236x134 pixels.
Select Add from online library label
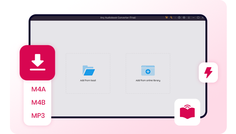(148, 80)
